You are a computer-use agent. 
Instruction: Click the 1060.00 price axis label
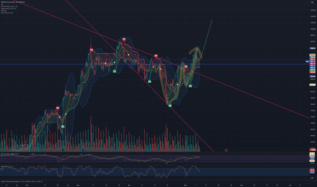coord(313,10)
